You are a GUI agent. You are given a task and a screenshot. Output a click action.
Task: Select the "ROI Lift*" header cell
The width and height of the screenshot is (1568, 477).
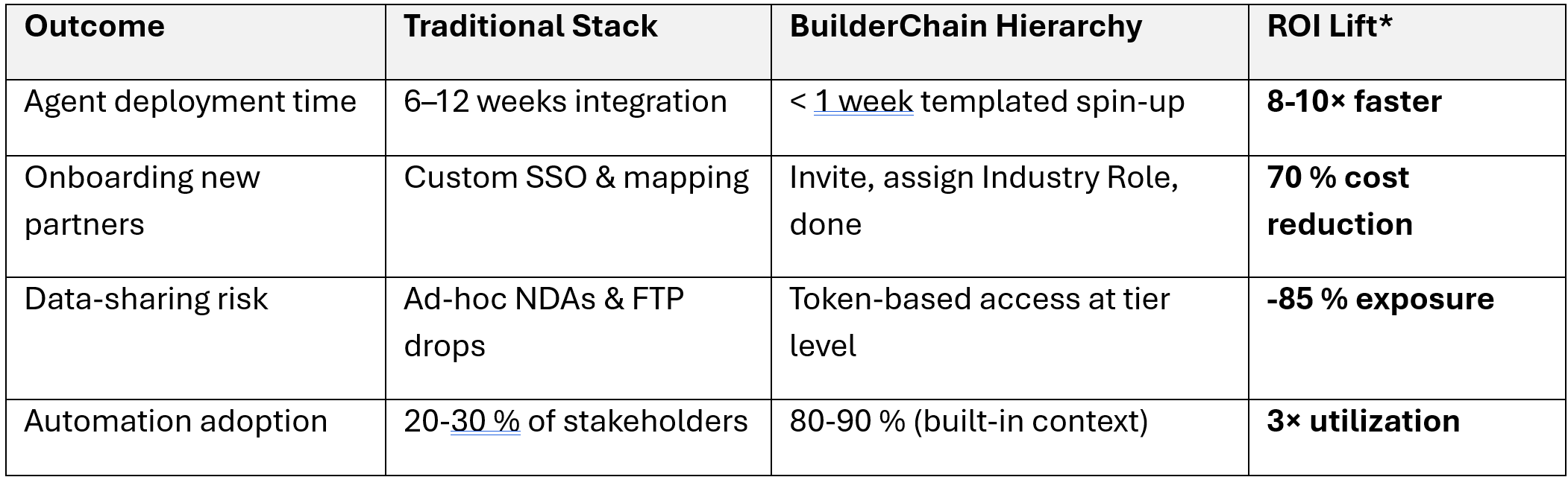(x=1329, y=28)
